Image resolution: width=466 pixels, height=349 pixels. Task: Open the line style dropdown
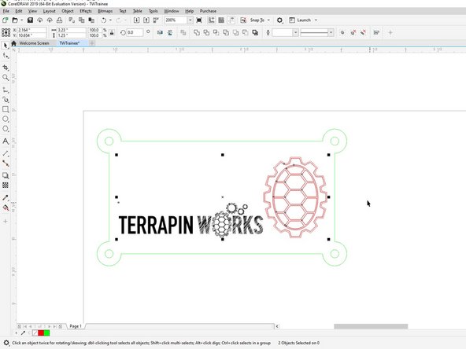(x=331, y=33)
